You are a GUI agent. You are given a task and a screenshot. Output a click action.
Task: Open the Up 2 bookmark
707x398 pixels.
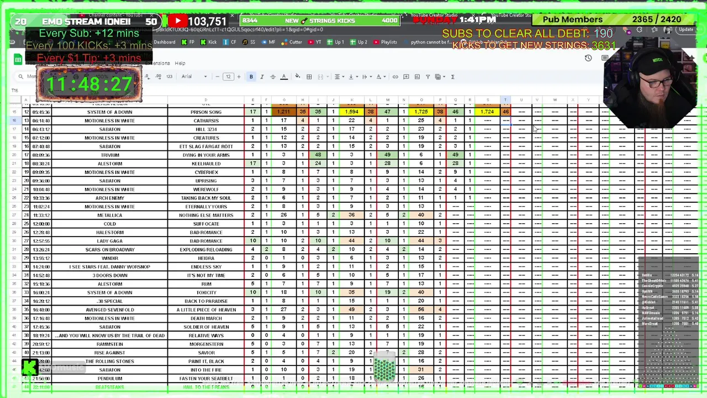click(x=359, y=42)
